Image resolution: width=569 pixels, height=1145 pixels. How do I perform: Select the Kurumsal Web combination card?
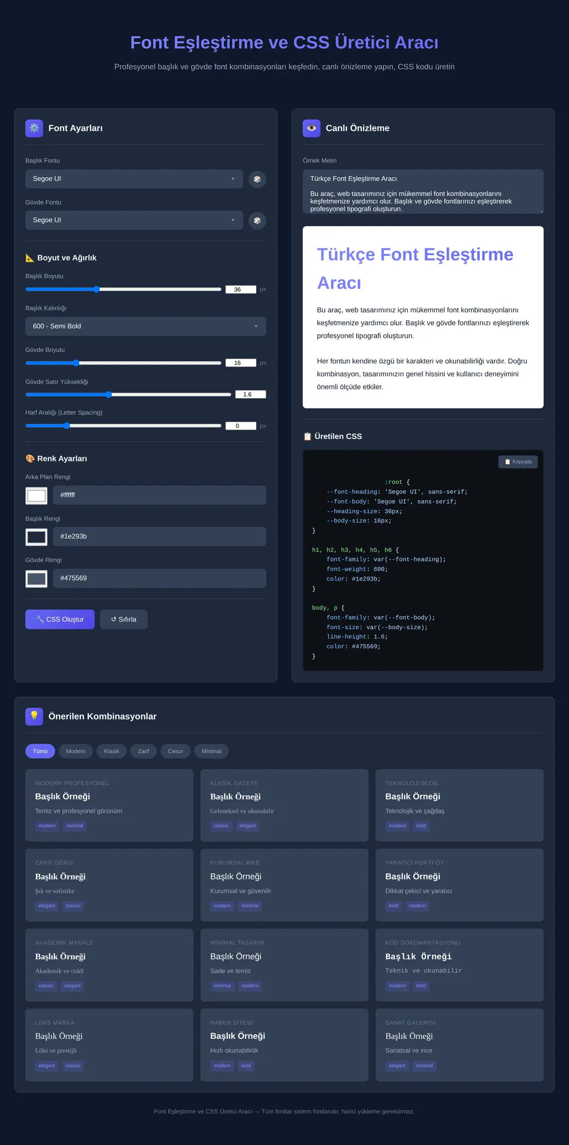tap(284, 885)
